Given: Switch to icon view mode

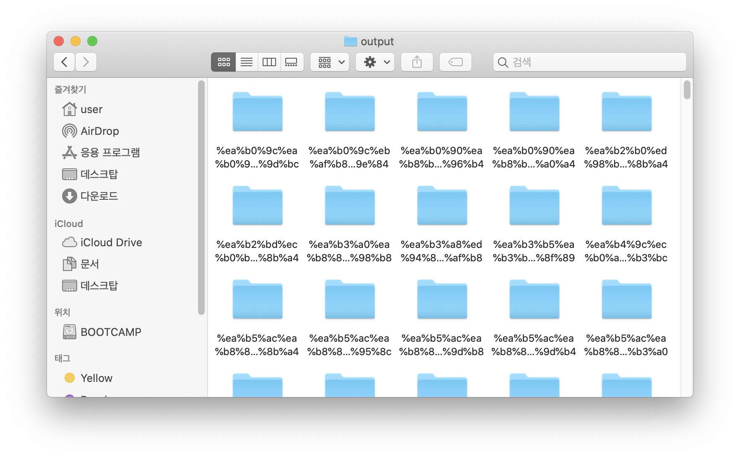Looking at the screenshot, I should click(224, 62).
